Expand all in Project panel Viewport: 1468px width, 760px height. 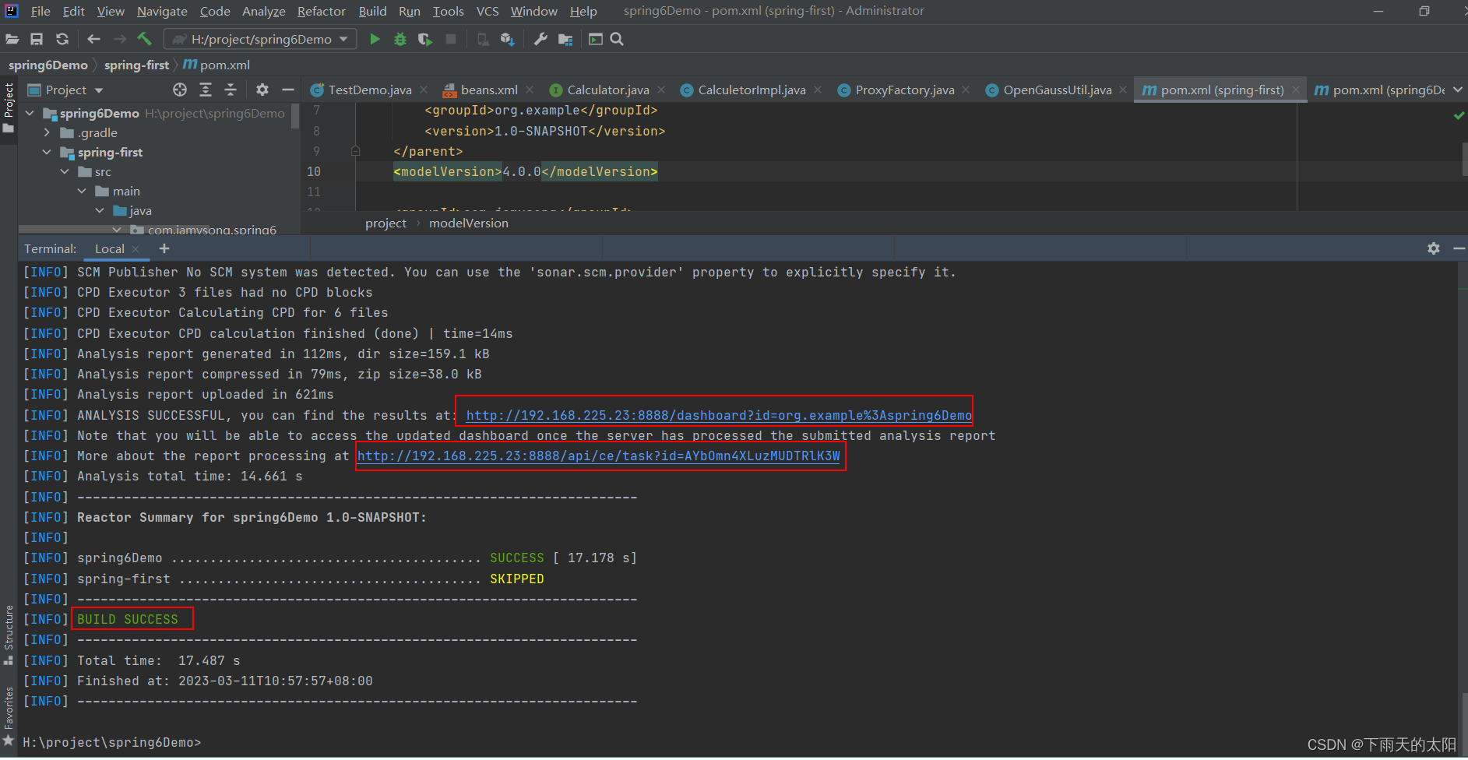pyautogui.click(x=206, y=90)
